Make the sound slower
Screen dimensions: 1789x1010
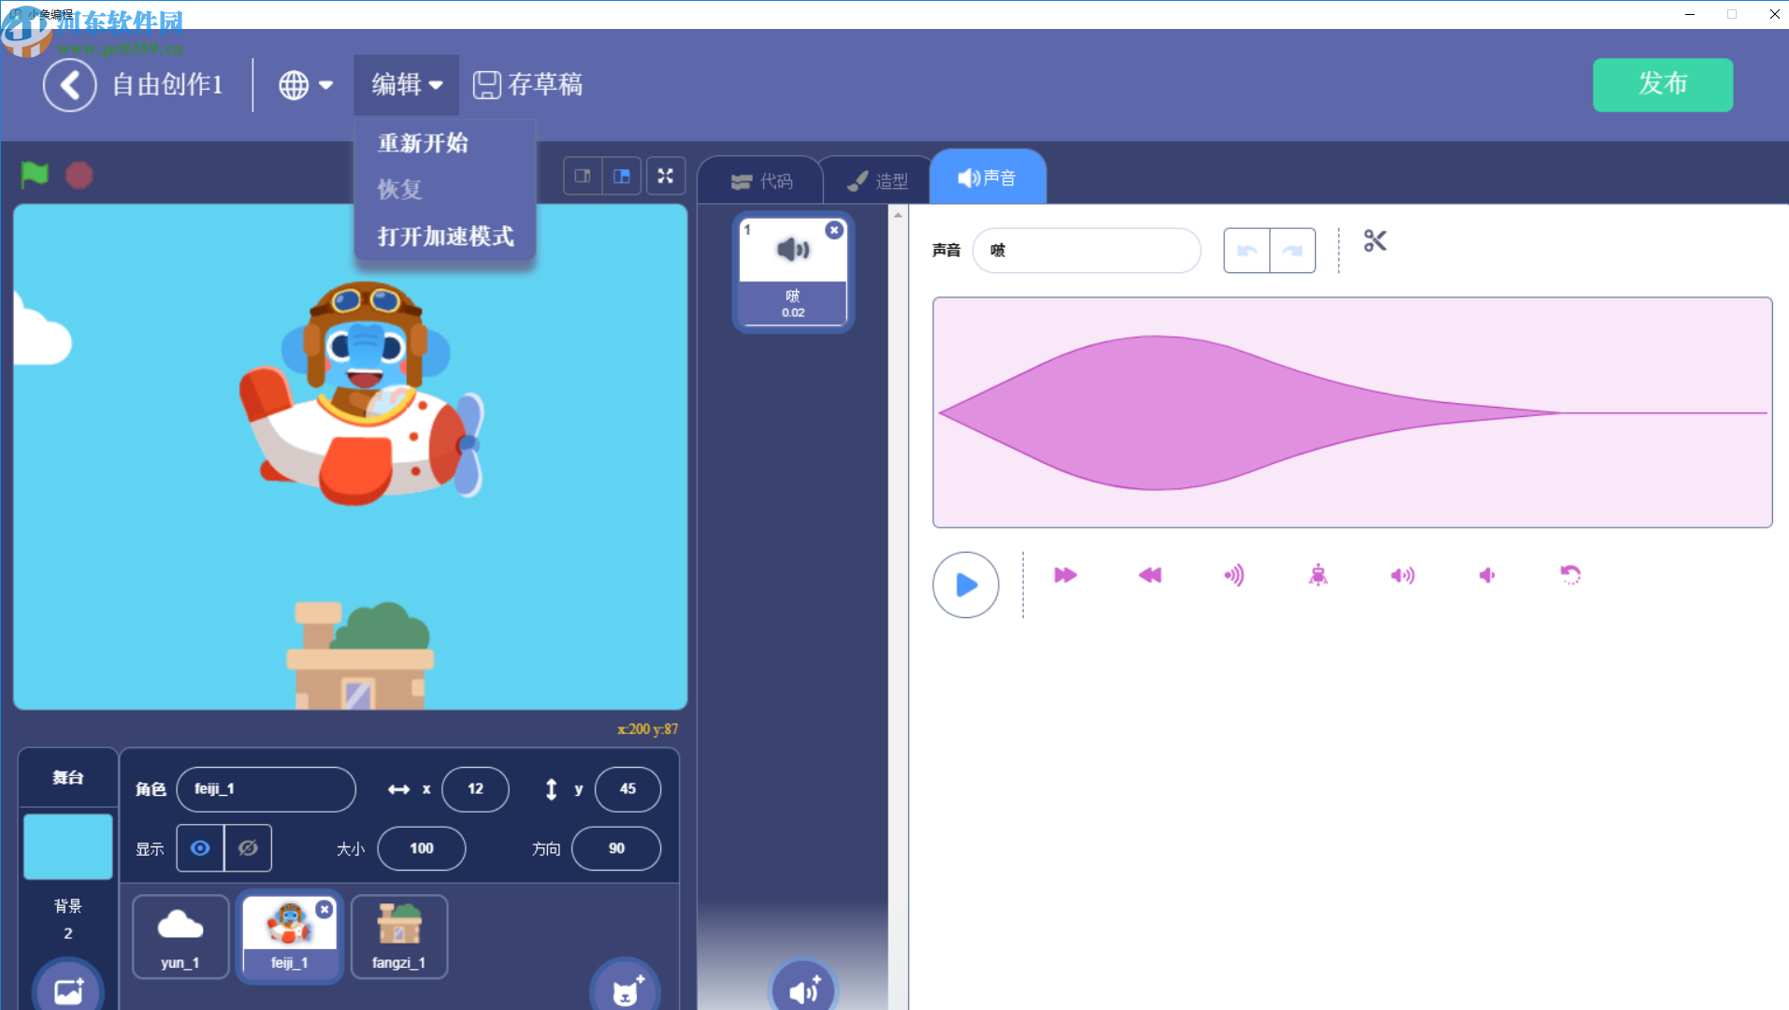tap(1149, 575)
